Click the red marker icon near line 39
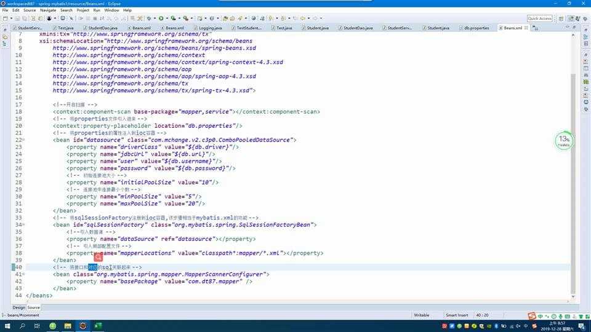The image size is (591, 332). 98,257
